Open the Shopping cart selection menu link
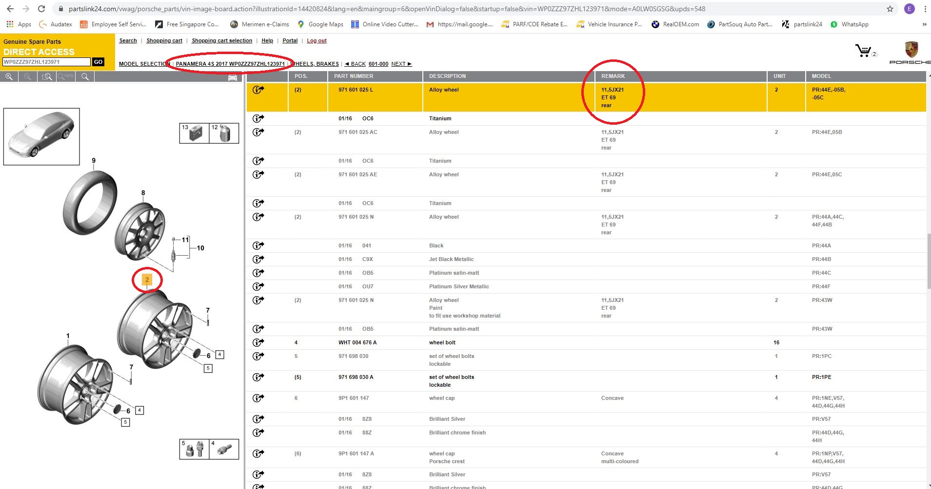931x489 pixels. (x=222, y=41)
